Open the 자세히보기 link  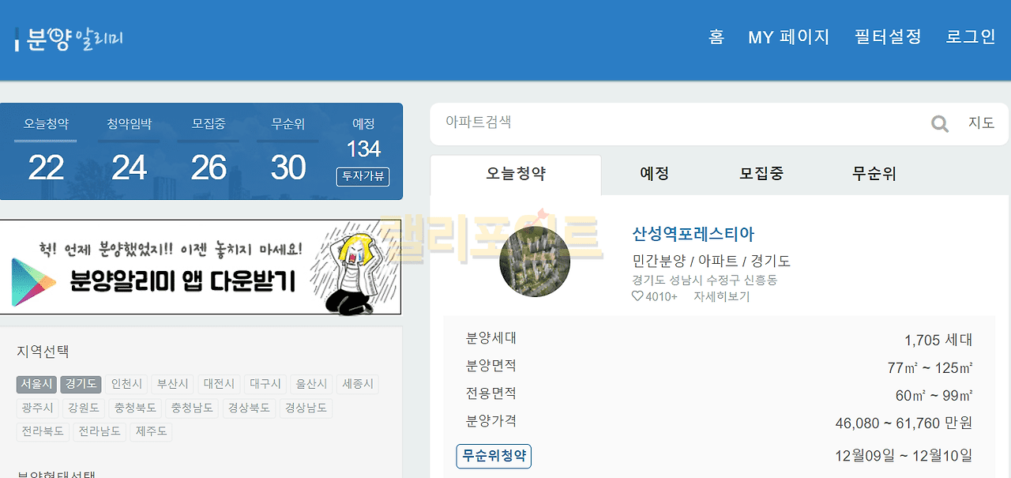(721, 296)
